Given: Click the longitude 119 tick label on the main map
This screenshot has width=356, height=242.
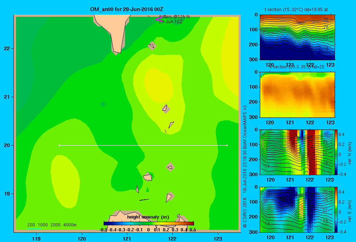Looking at the screenshot, I should tap(36, 238).
